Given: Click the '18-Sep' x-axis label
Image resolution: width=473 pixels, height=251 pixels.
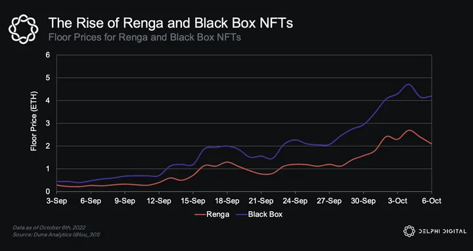Looking at the screenshot, I should tap(227, 201).
